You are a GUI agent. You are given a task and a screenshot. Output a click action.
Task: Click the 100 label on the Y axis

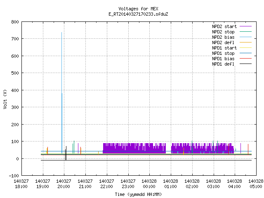(15, 141)
